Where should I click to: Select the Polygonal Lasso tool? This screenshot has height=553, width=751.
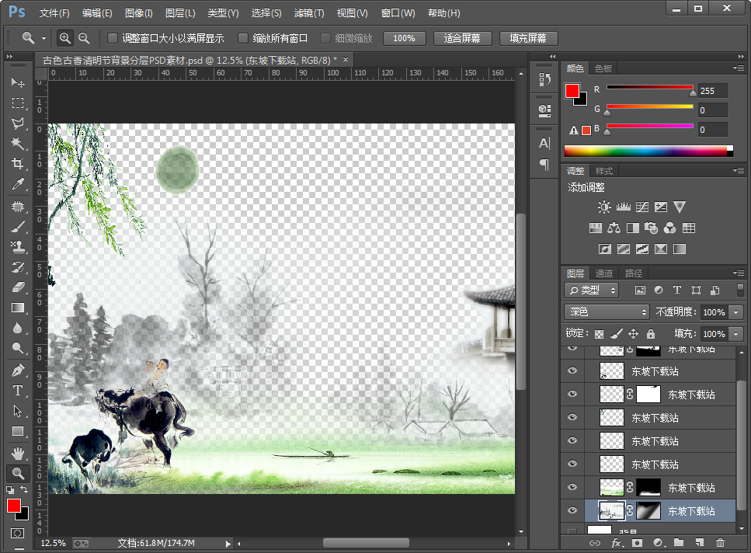point(18,123)
